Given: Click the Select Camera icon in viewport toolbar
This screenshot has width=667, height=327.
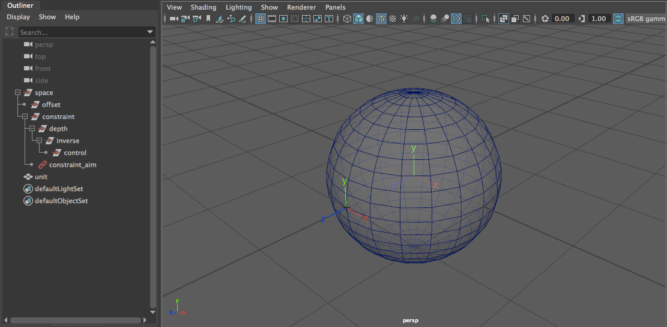Looking at the screenshot, I should click(x=174, y=19).
